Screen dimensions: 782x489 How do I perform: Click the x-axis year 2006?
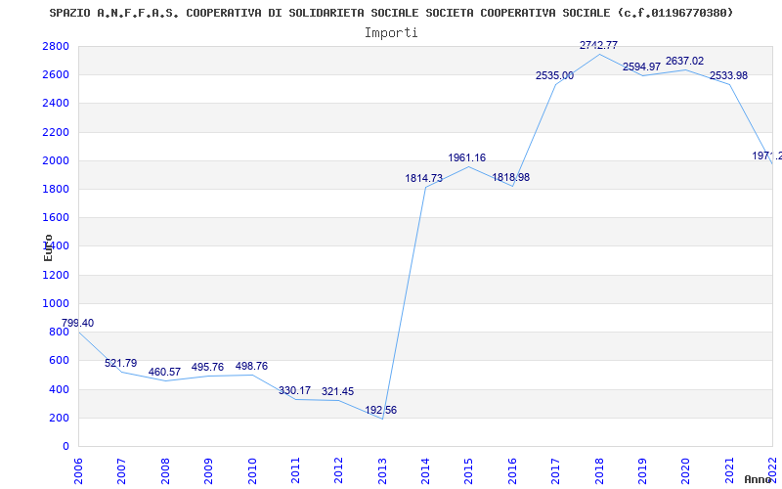[78, 471]
